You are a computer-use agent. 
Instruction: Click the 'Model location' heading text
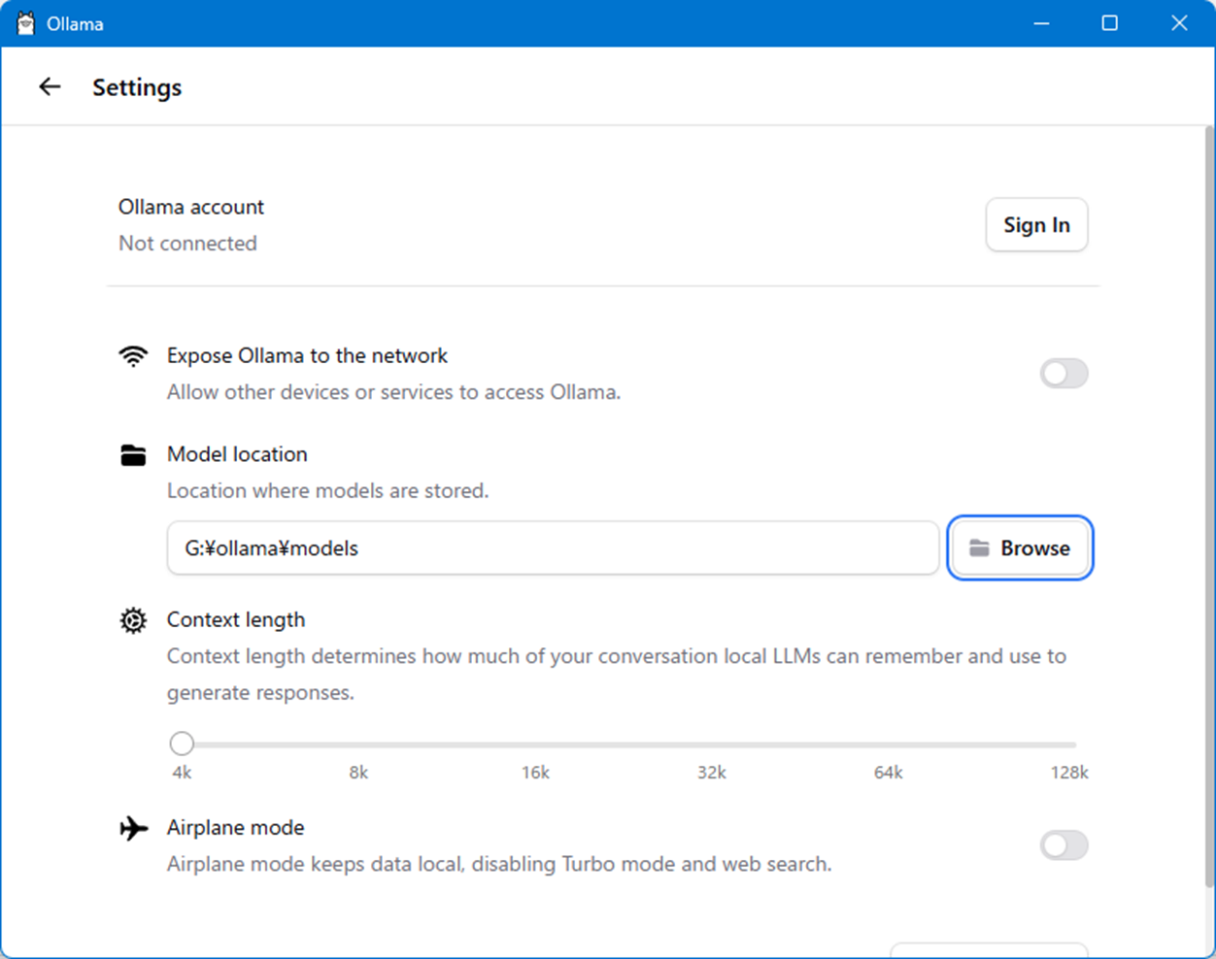[x=237, y=454]
